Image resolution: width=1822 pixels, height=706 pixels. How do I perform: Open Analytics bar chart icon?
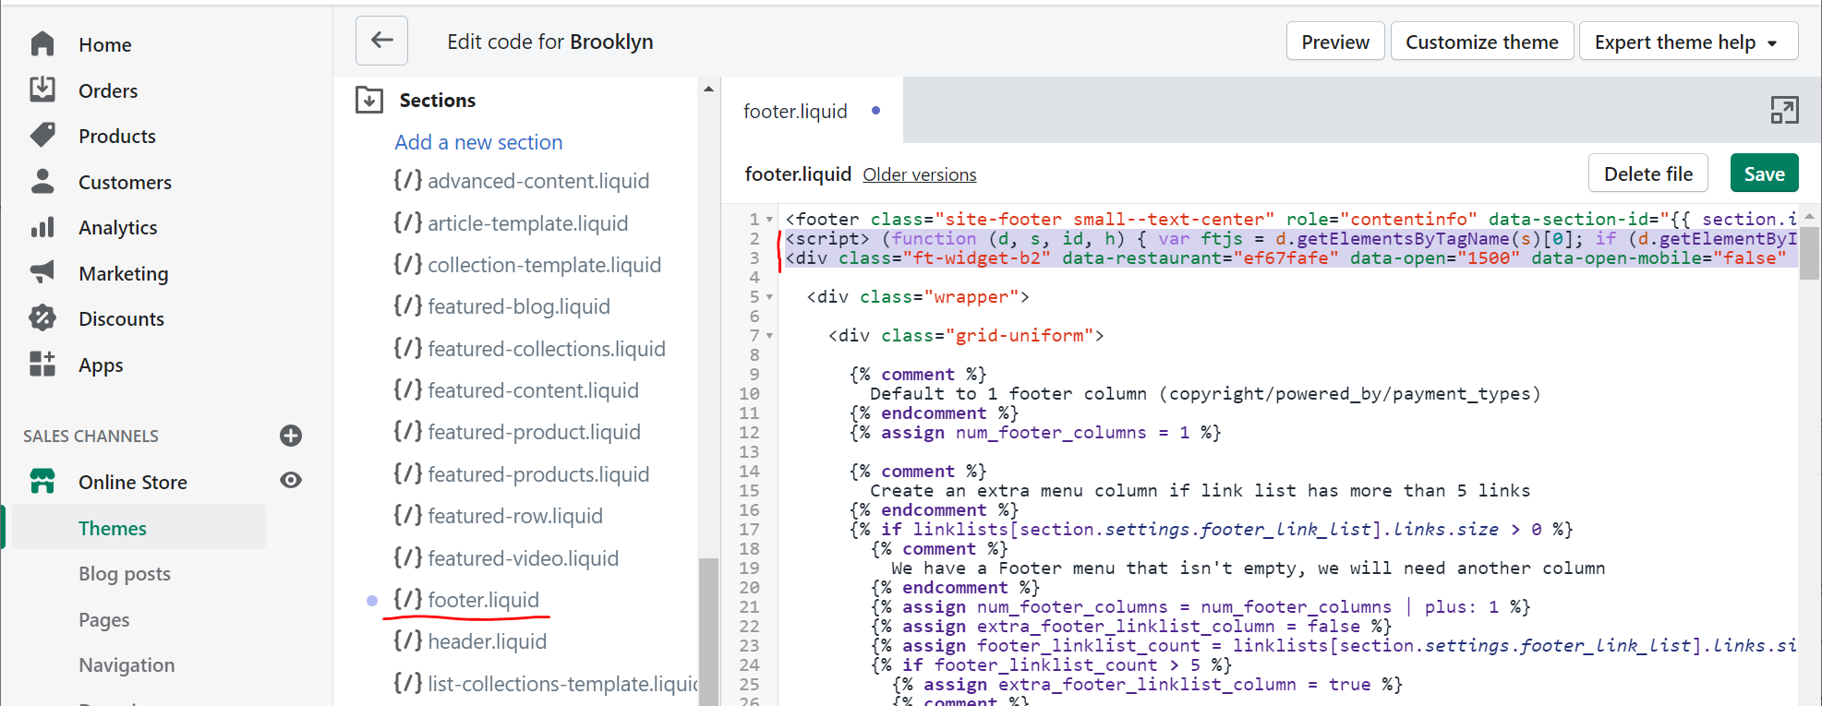pyautogui.click(x=42, y=227)
